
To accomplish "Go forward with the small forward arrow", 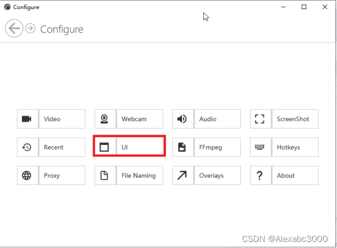I will pyautogui.click(x=30, y=28).
